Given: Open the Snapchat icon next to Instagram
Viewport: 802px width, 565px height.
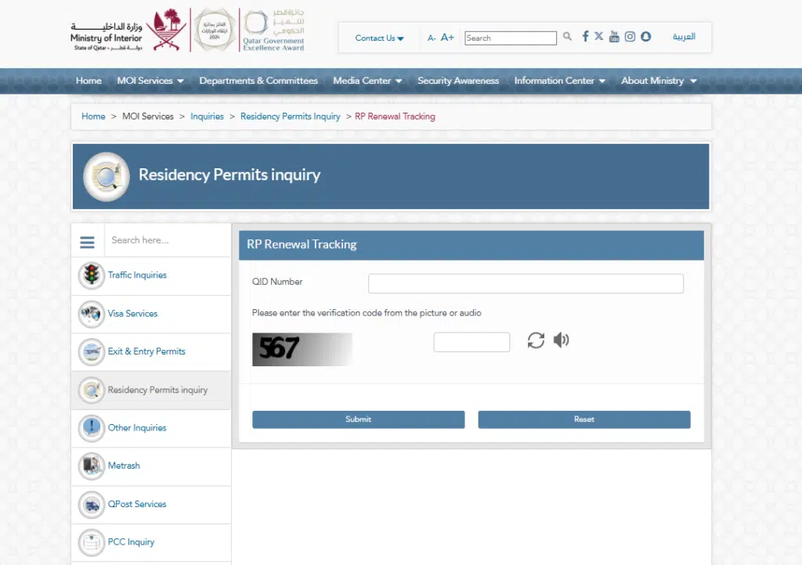Looking at the screenshot, I should (x=645, y=35).
